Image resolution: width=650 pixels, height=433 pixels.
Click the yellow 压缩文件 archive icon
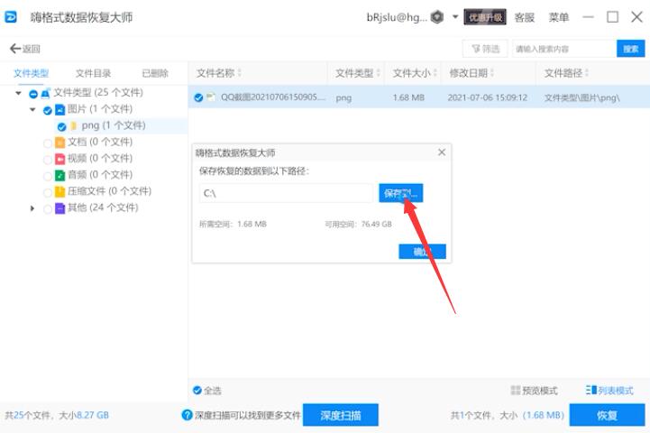pyautogui.click(x=60, y=191)
